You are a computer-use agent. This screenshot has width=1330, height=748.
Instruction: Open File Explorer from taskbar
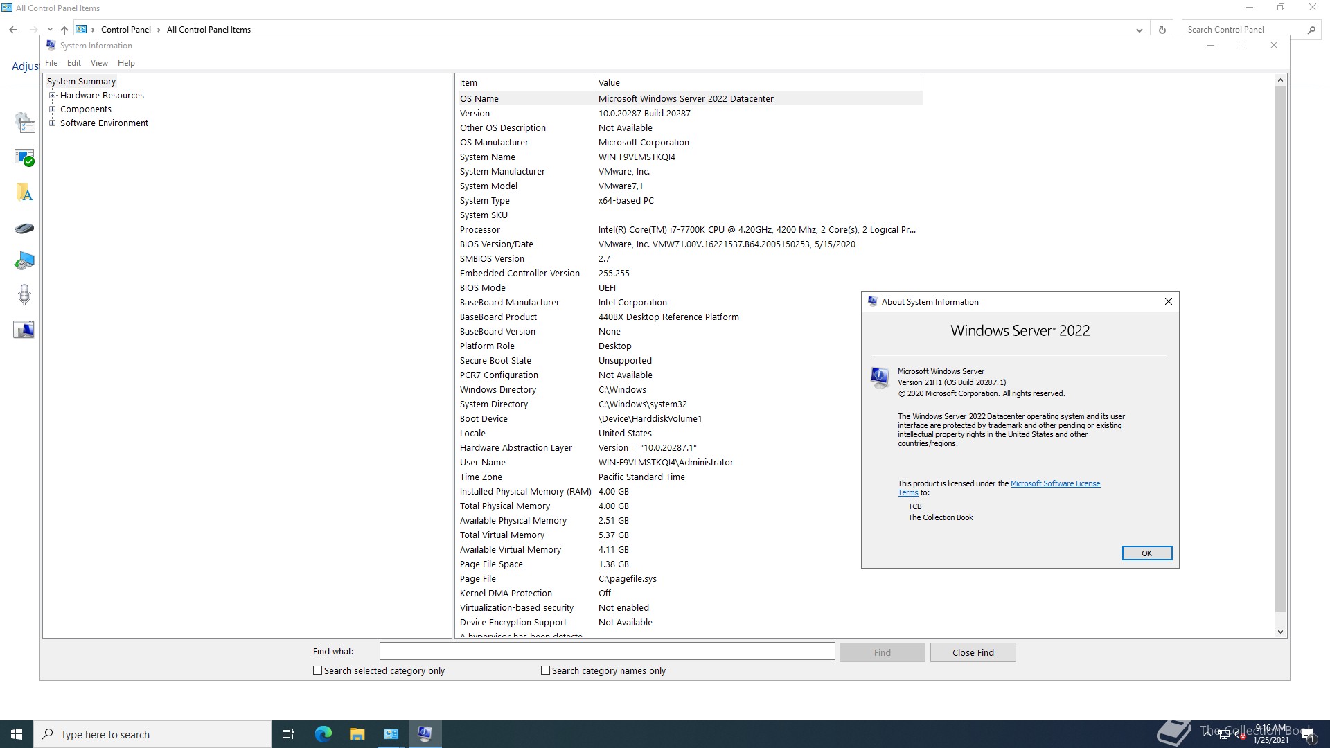357,734
